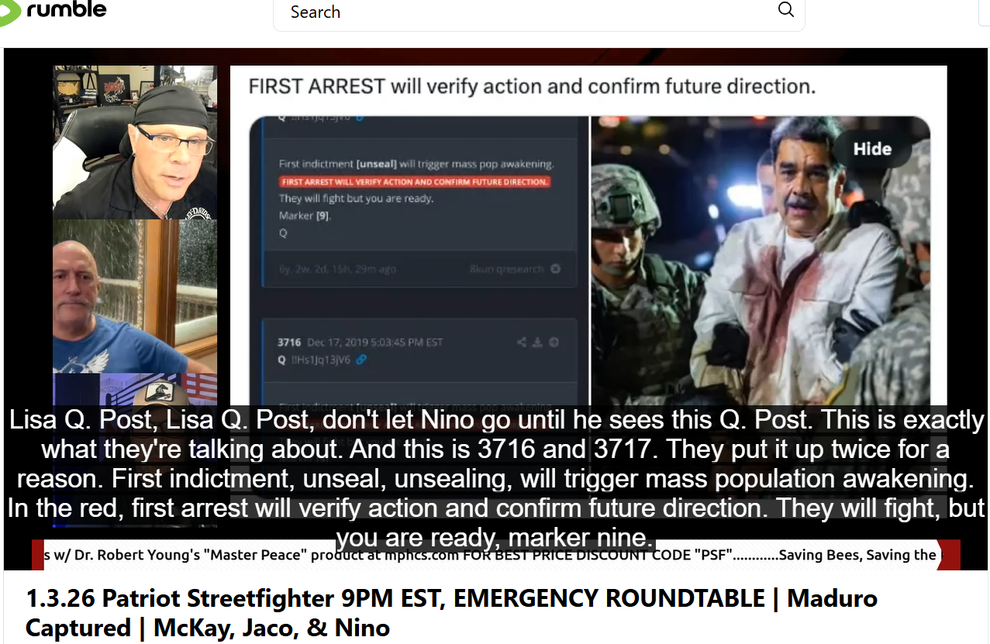Screen dimensions: 990x644
Task: Click the Dec 17, 2019 post timestamp
Action: [375, 342]
